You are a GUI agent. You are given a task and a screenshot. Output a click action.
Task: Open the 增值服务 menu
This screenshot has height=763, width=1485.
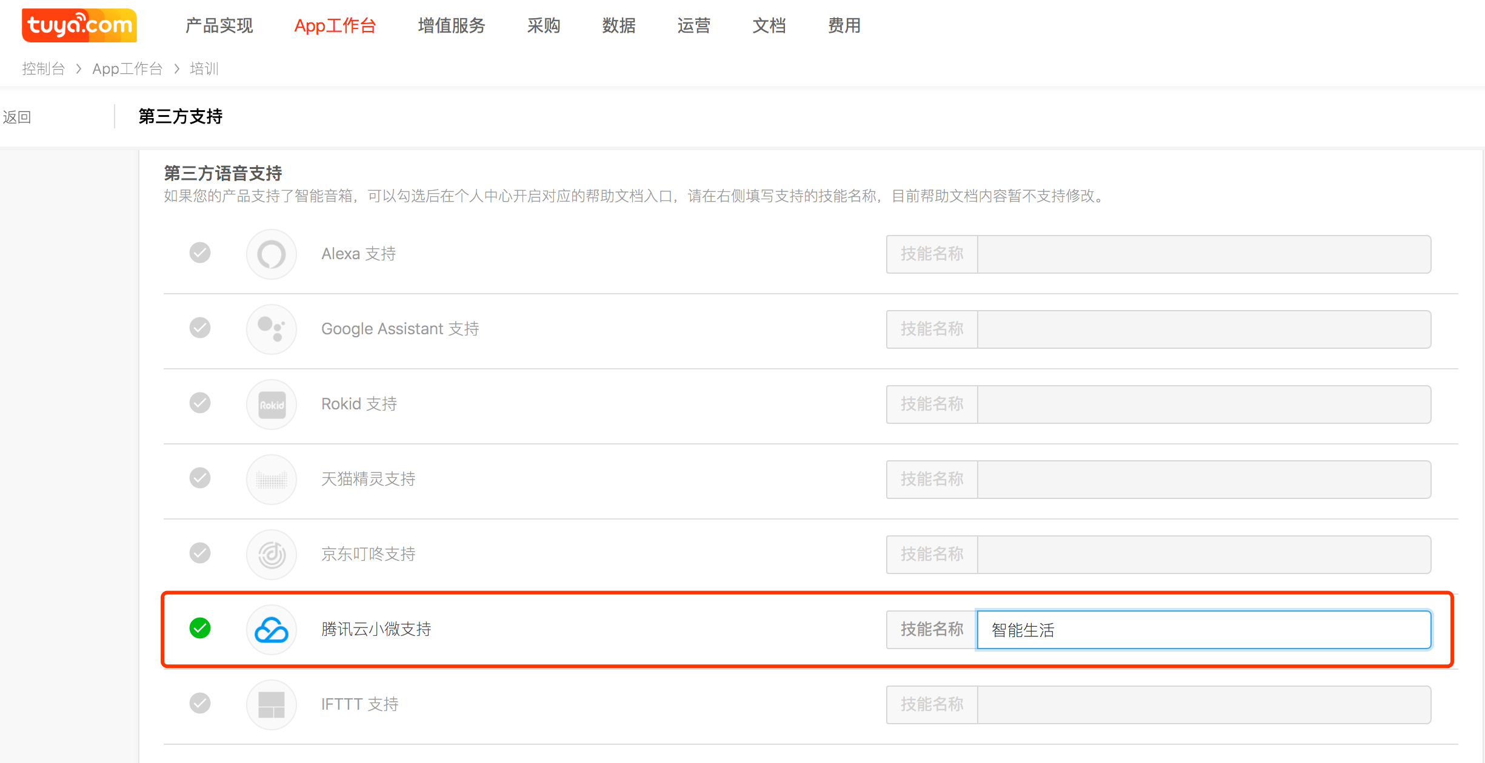pos(452,25)
